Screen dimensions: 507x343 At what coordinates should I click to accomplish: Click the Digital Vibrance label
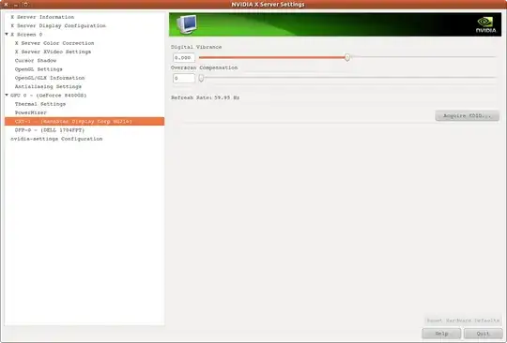(196, 47)
